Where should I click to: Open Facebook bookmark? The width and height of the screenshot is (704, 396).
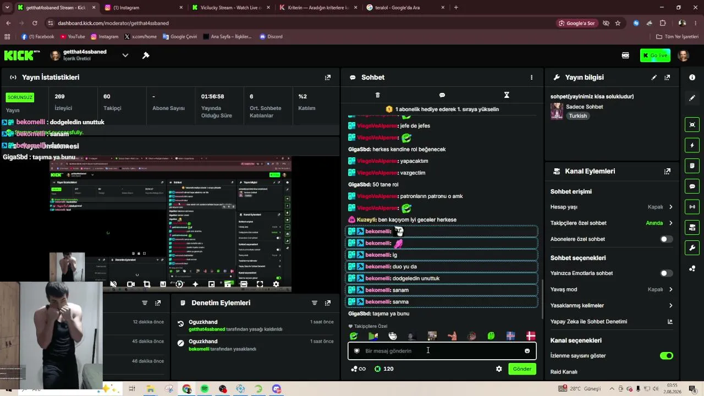coord(38,37)
